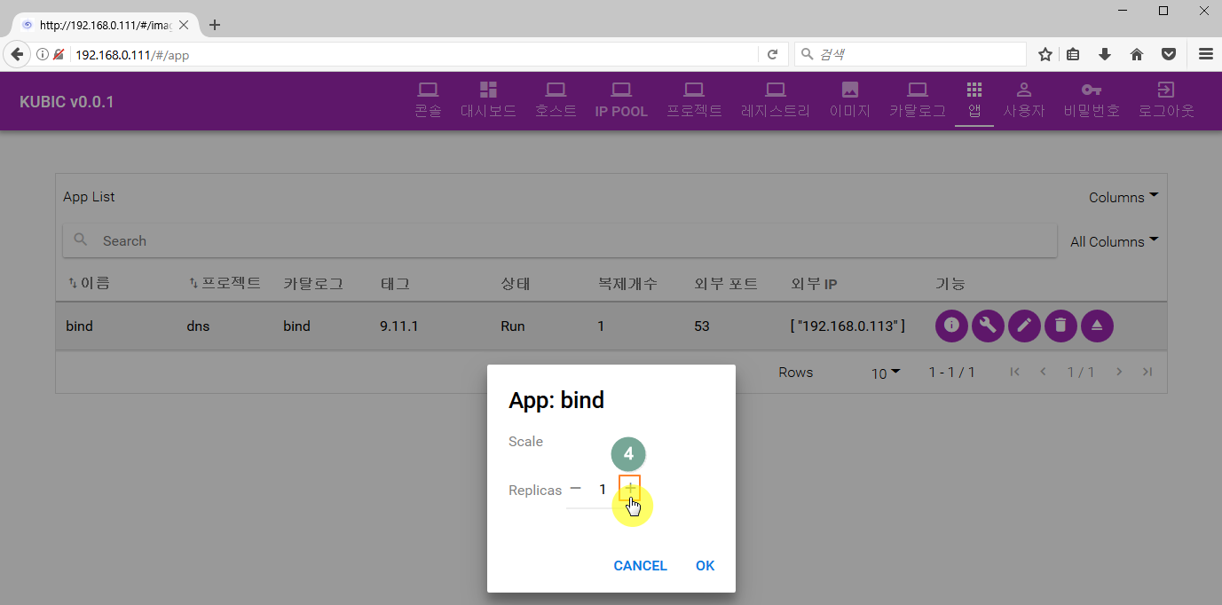1222x605 pixels.
Task: Open the browser hamburger menu
Action: [x=1206, y=54]
